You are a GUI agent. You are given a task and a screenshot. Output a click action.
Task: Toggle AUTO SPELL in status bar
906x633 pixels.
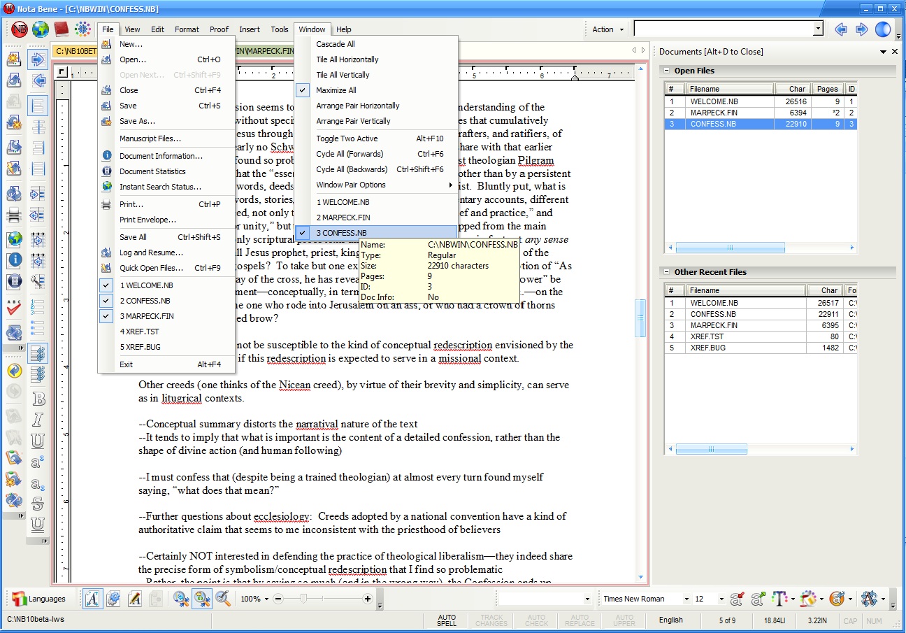point(447,620)
